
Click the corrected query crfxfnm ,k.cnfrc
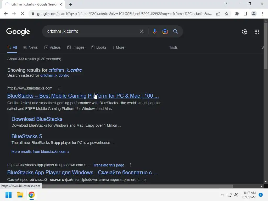pos(65,70)
